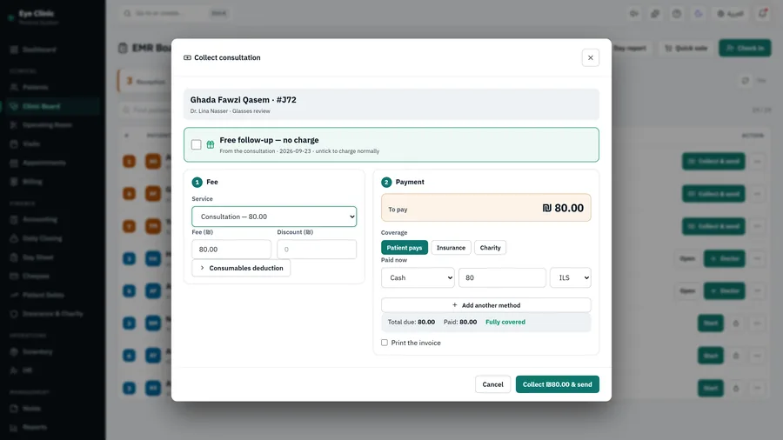The width and height of the screenshot is (783, 440).
Task: Click Collect ₪80.00 & send button
Action: (x=558, y=384)
